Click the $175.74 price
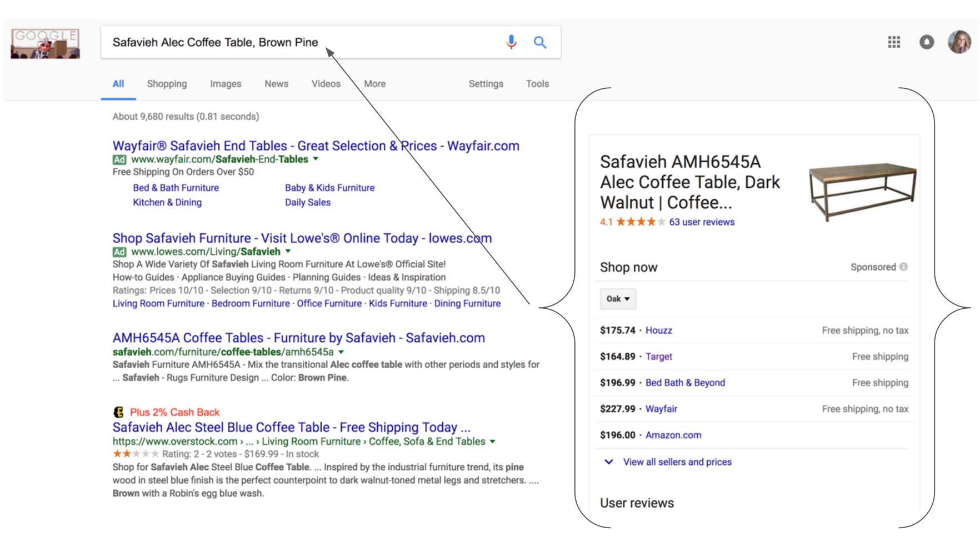Viewport: 980px width, 542px height. click(x=617, y=330)
